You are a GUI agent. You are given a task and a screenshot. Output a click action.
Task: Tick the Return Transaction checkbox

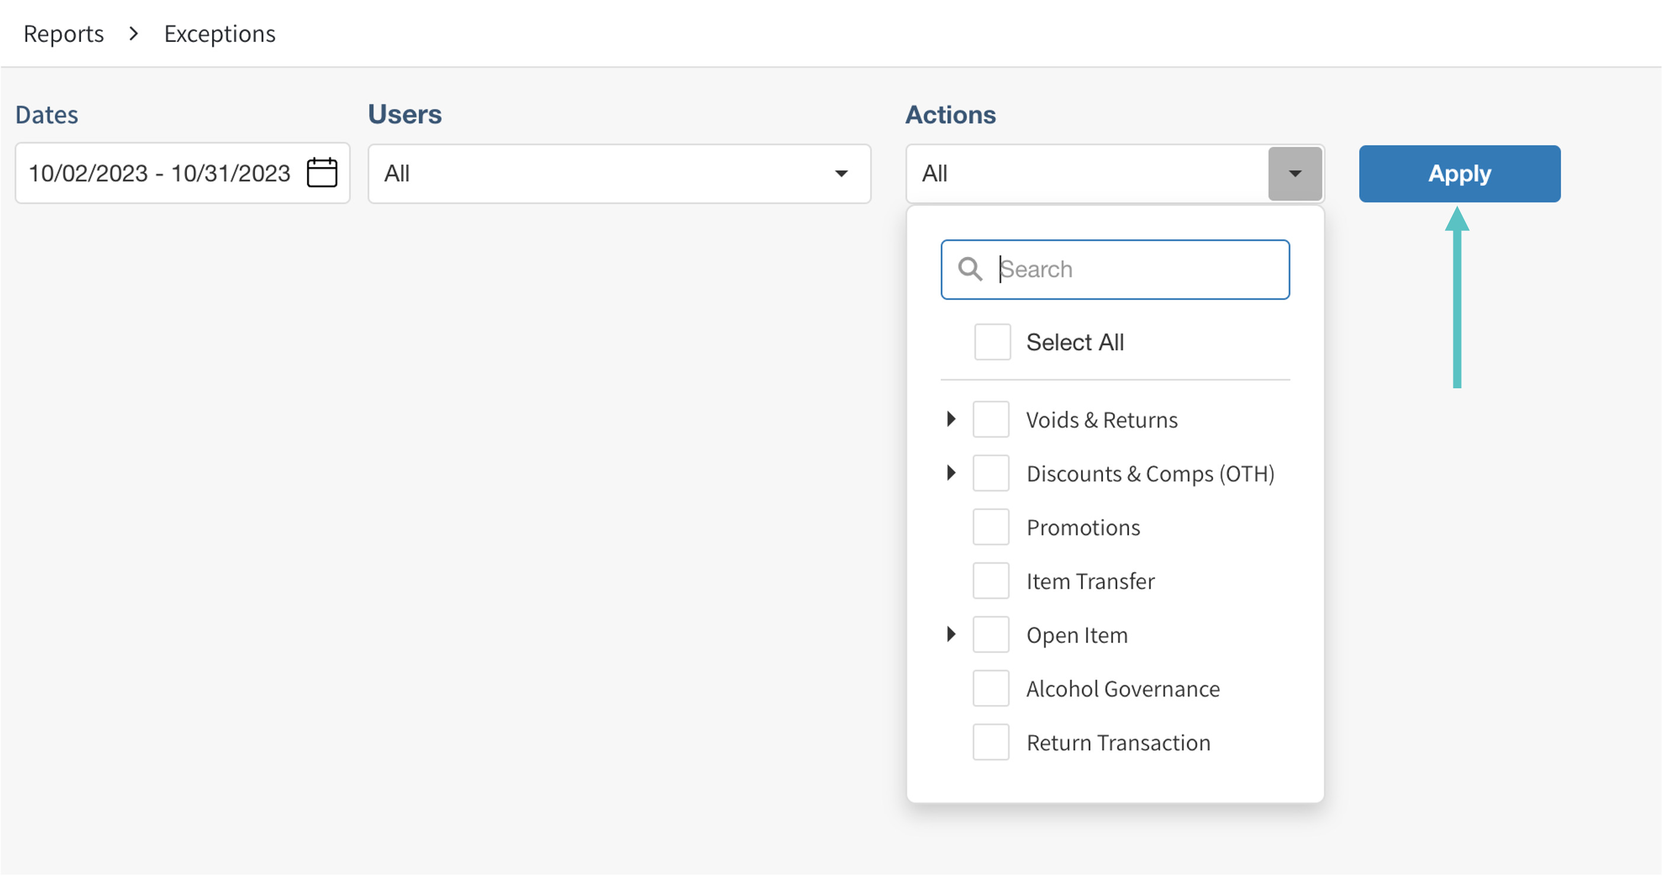[x=991, y=742]
